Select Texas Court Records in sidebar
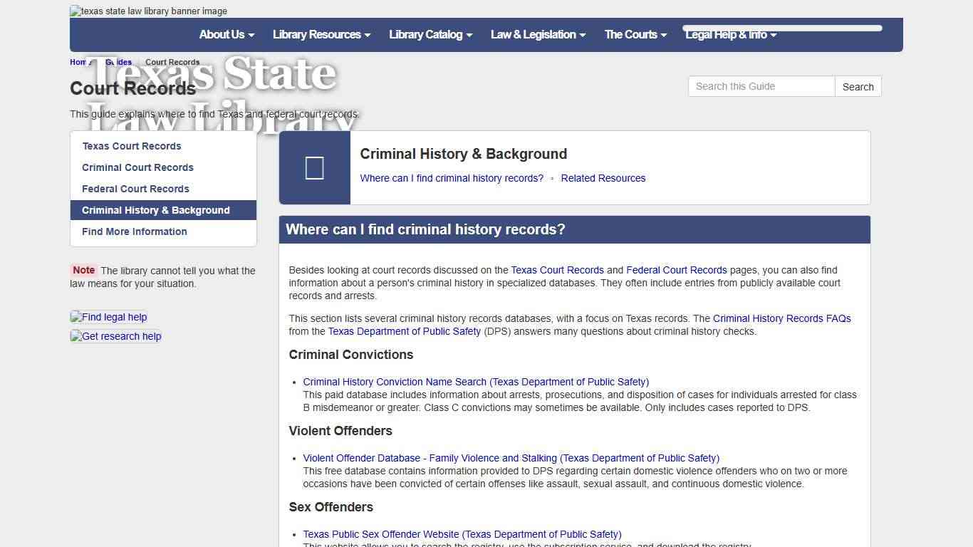The image size is (973, 547). coord(132,146)
